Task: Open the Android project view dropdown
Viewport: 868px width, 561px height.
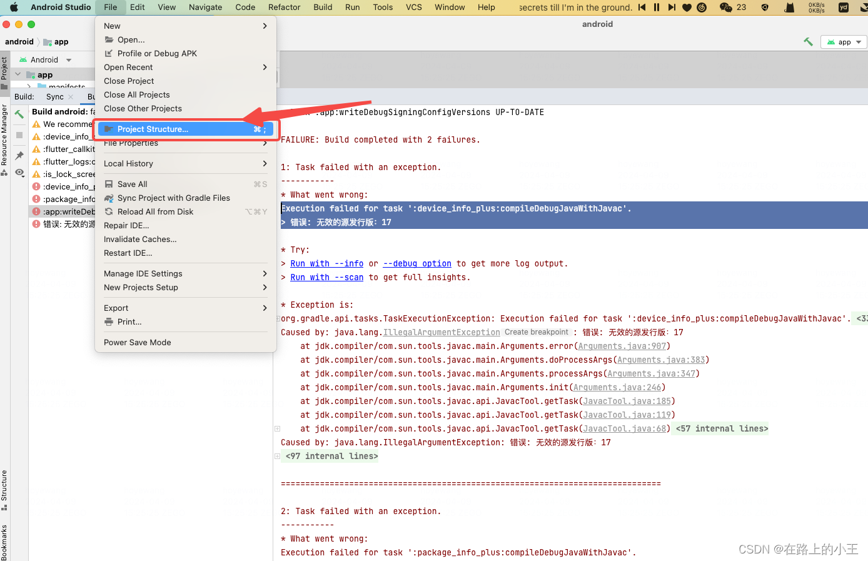Action: tap(44, 60)
